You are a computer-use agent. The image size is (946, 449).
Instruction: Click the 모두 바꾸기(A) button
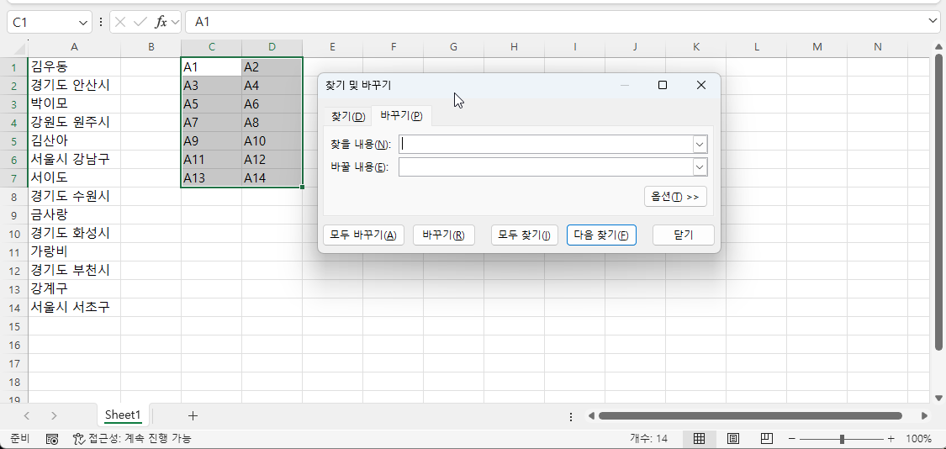click(364, 235)
